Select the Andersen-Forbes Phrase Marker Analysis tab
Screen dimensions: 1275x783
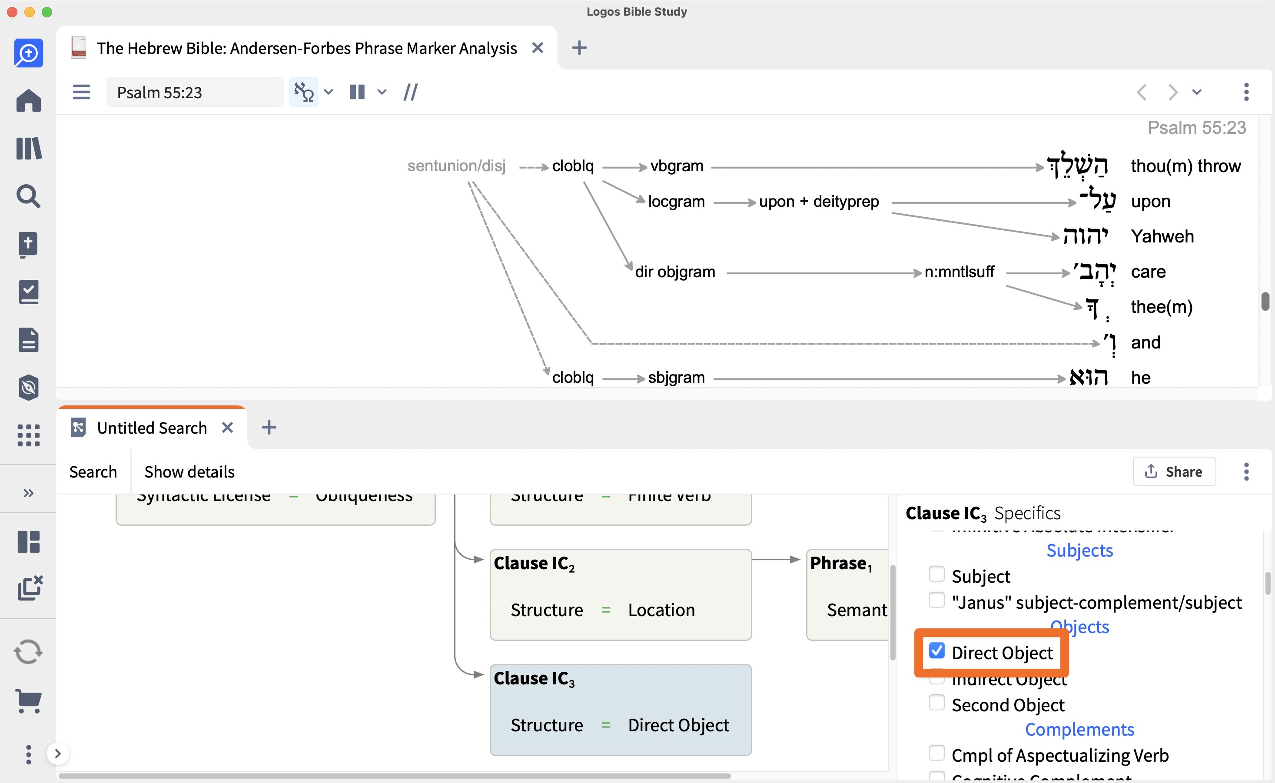coord(306,48)
